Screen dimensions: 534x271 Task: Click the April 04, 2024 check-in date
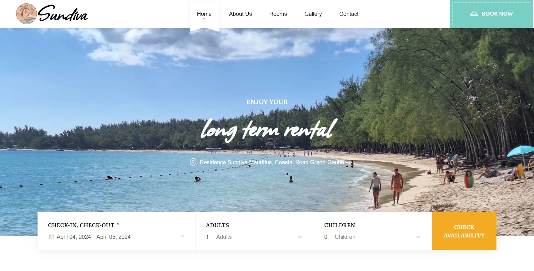pos(74,237)
